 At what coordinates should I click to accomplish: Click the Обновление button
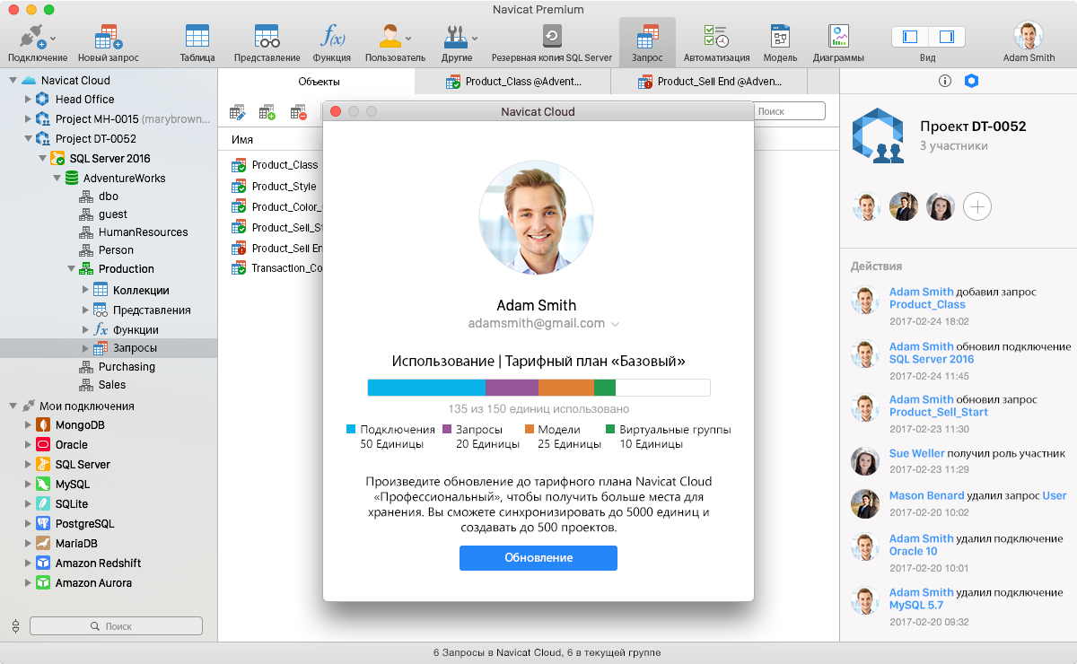coord(538,558)
